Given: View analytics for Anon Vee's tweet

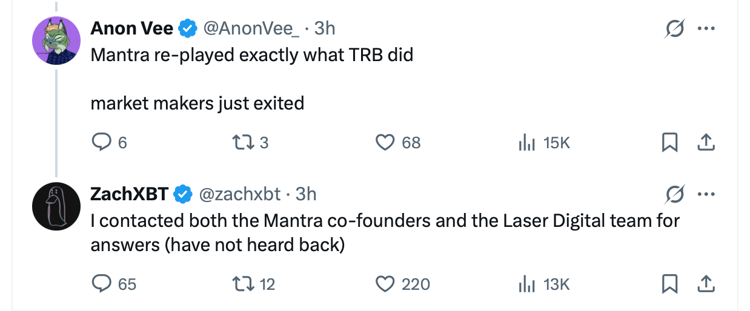Looking at the screenshot, I should click(525, 142).
